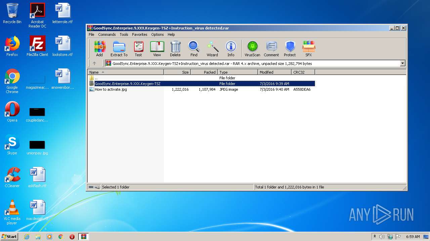Open the Options menu

pos(157,34)
